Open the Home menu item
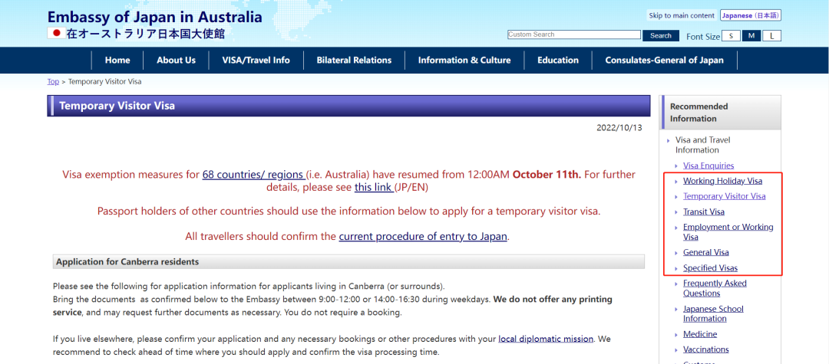 coord(117,60)
